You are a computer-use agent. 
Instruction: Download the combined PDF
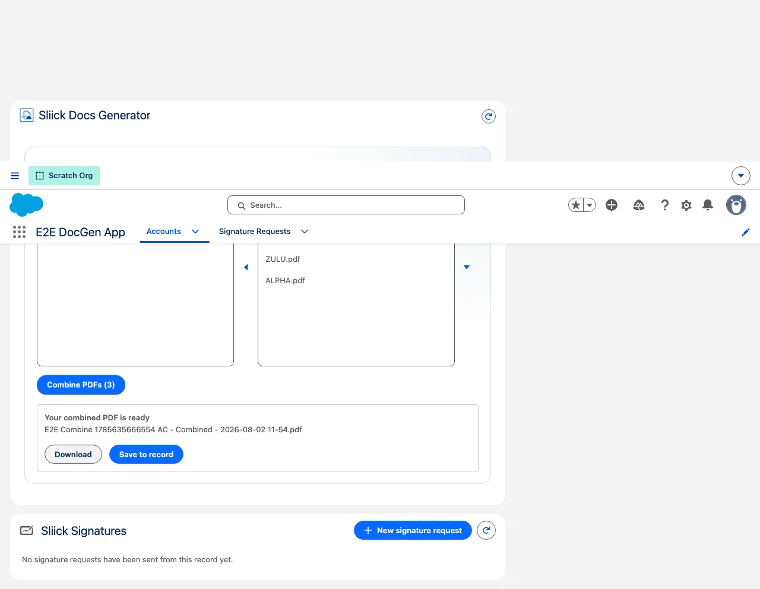[74, 454]
